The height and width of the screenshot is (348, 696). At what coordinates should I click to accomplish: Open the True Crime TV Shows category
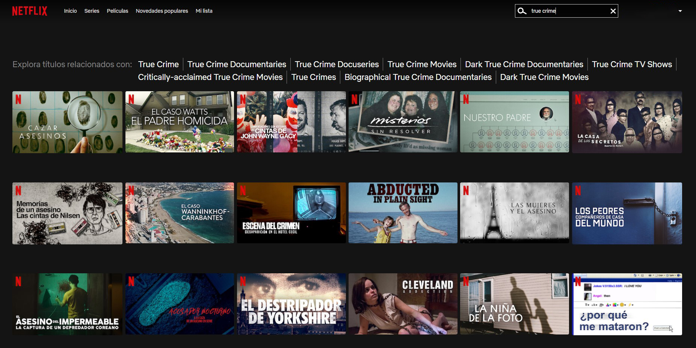click(x=632, y=64)
